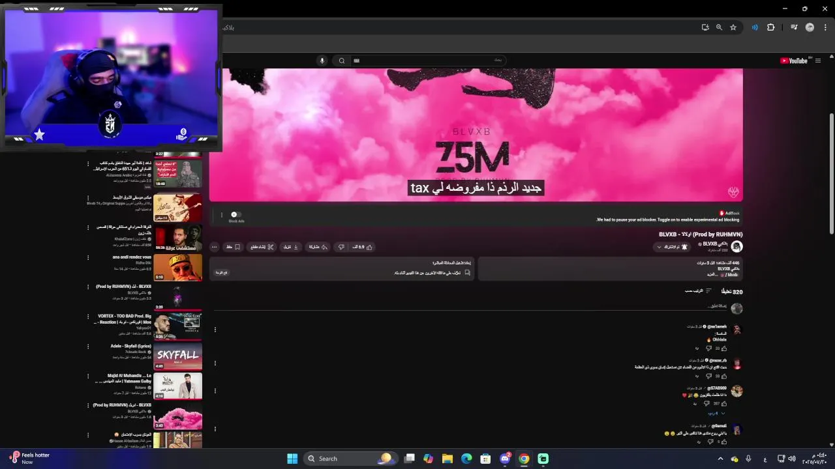
Task: Open the AlJazeera Arabic news video thumbnail
Action: coord(177,173)
